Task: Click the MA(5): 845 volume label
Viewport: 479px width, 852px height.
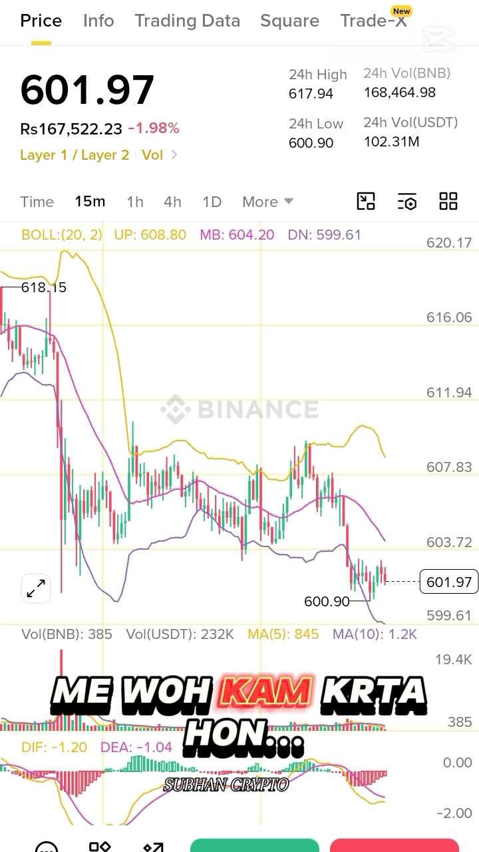Action: tap(283, 634)
